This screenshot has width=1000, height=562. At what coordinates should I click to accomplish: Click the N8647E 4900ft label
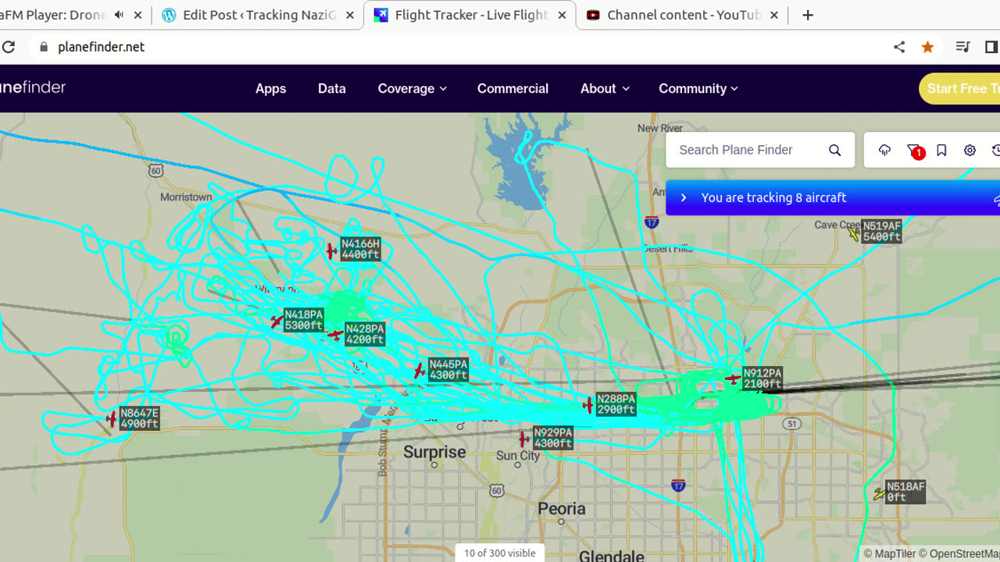coord(139,418)
